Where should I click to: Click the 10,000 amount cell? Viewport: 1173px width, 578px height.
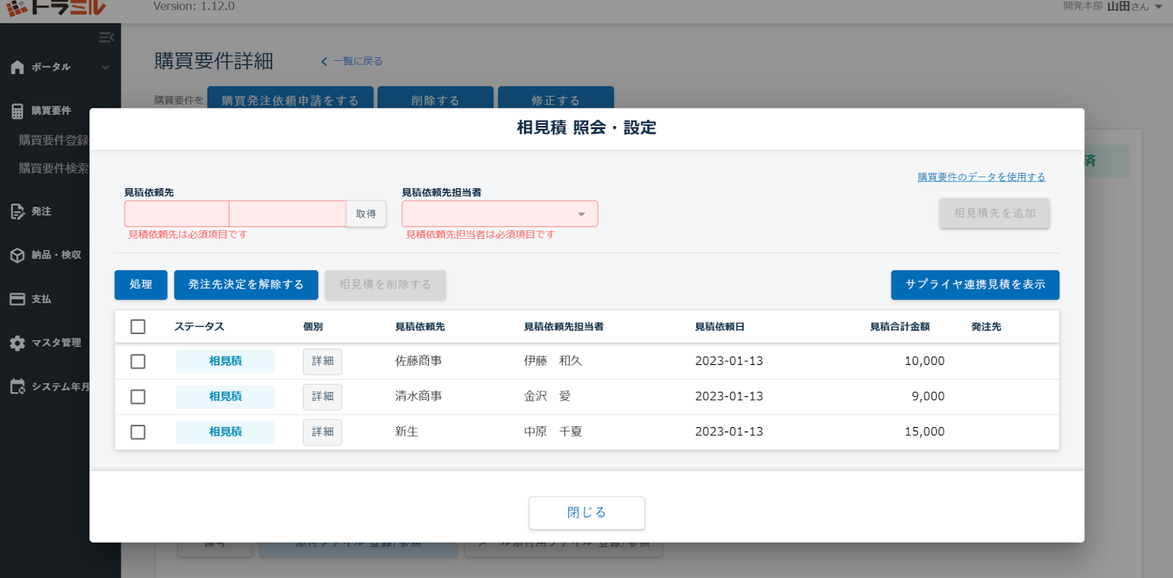tap(924, 361)
